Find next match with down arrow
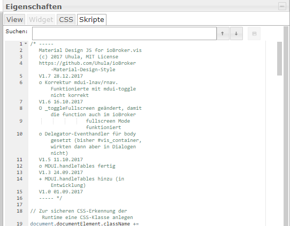The image size is (290, 226). 236,34
